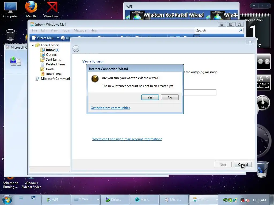274x205 pixels.
Task: Open the Message menu in Windows Mail
Action: [80, 30]
